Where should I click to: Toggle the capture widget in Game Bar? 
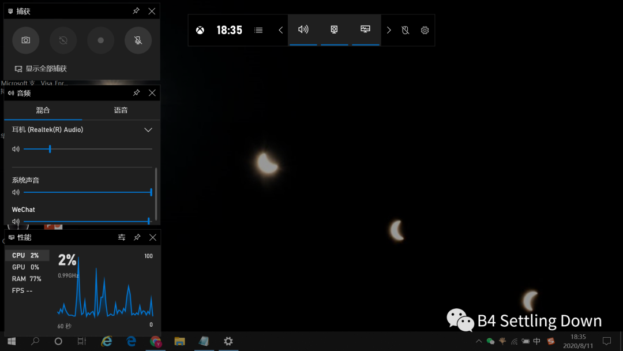coord(334,30)
